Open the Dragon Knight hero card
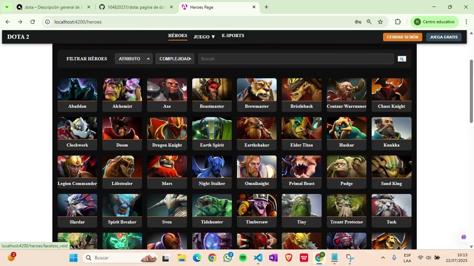This screenshot has height=266, width=474. click(x=167, y=133)
